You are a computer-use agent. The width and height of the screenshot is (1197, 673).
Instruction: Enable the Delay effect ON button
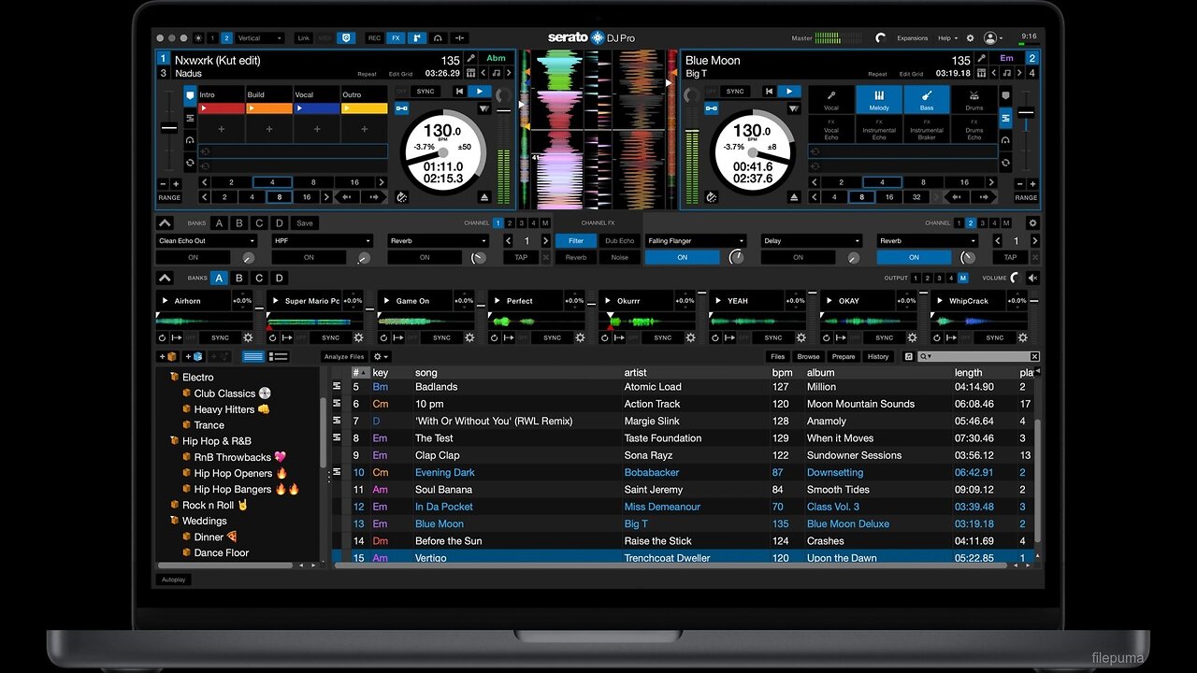click(798, 258)
